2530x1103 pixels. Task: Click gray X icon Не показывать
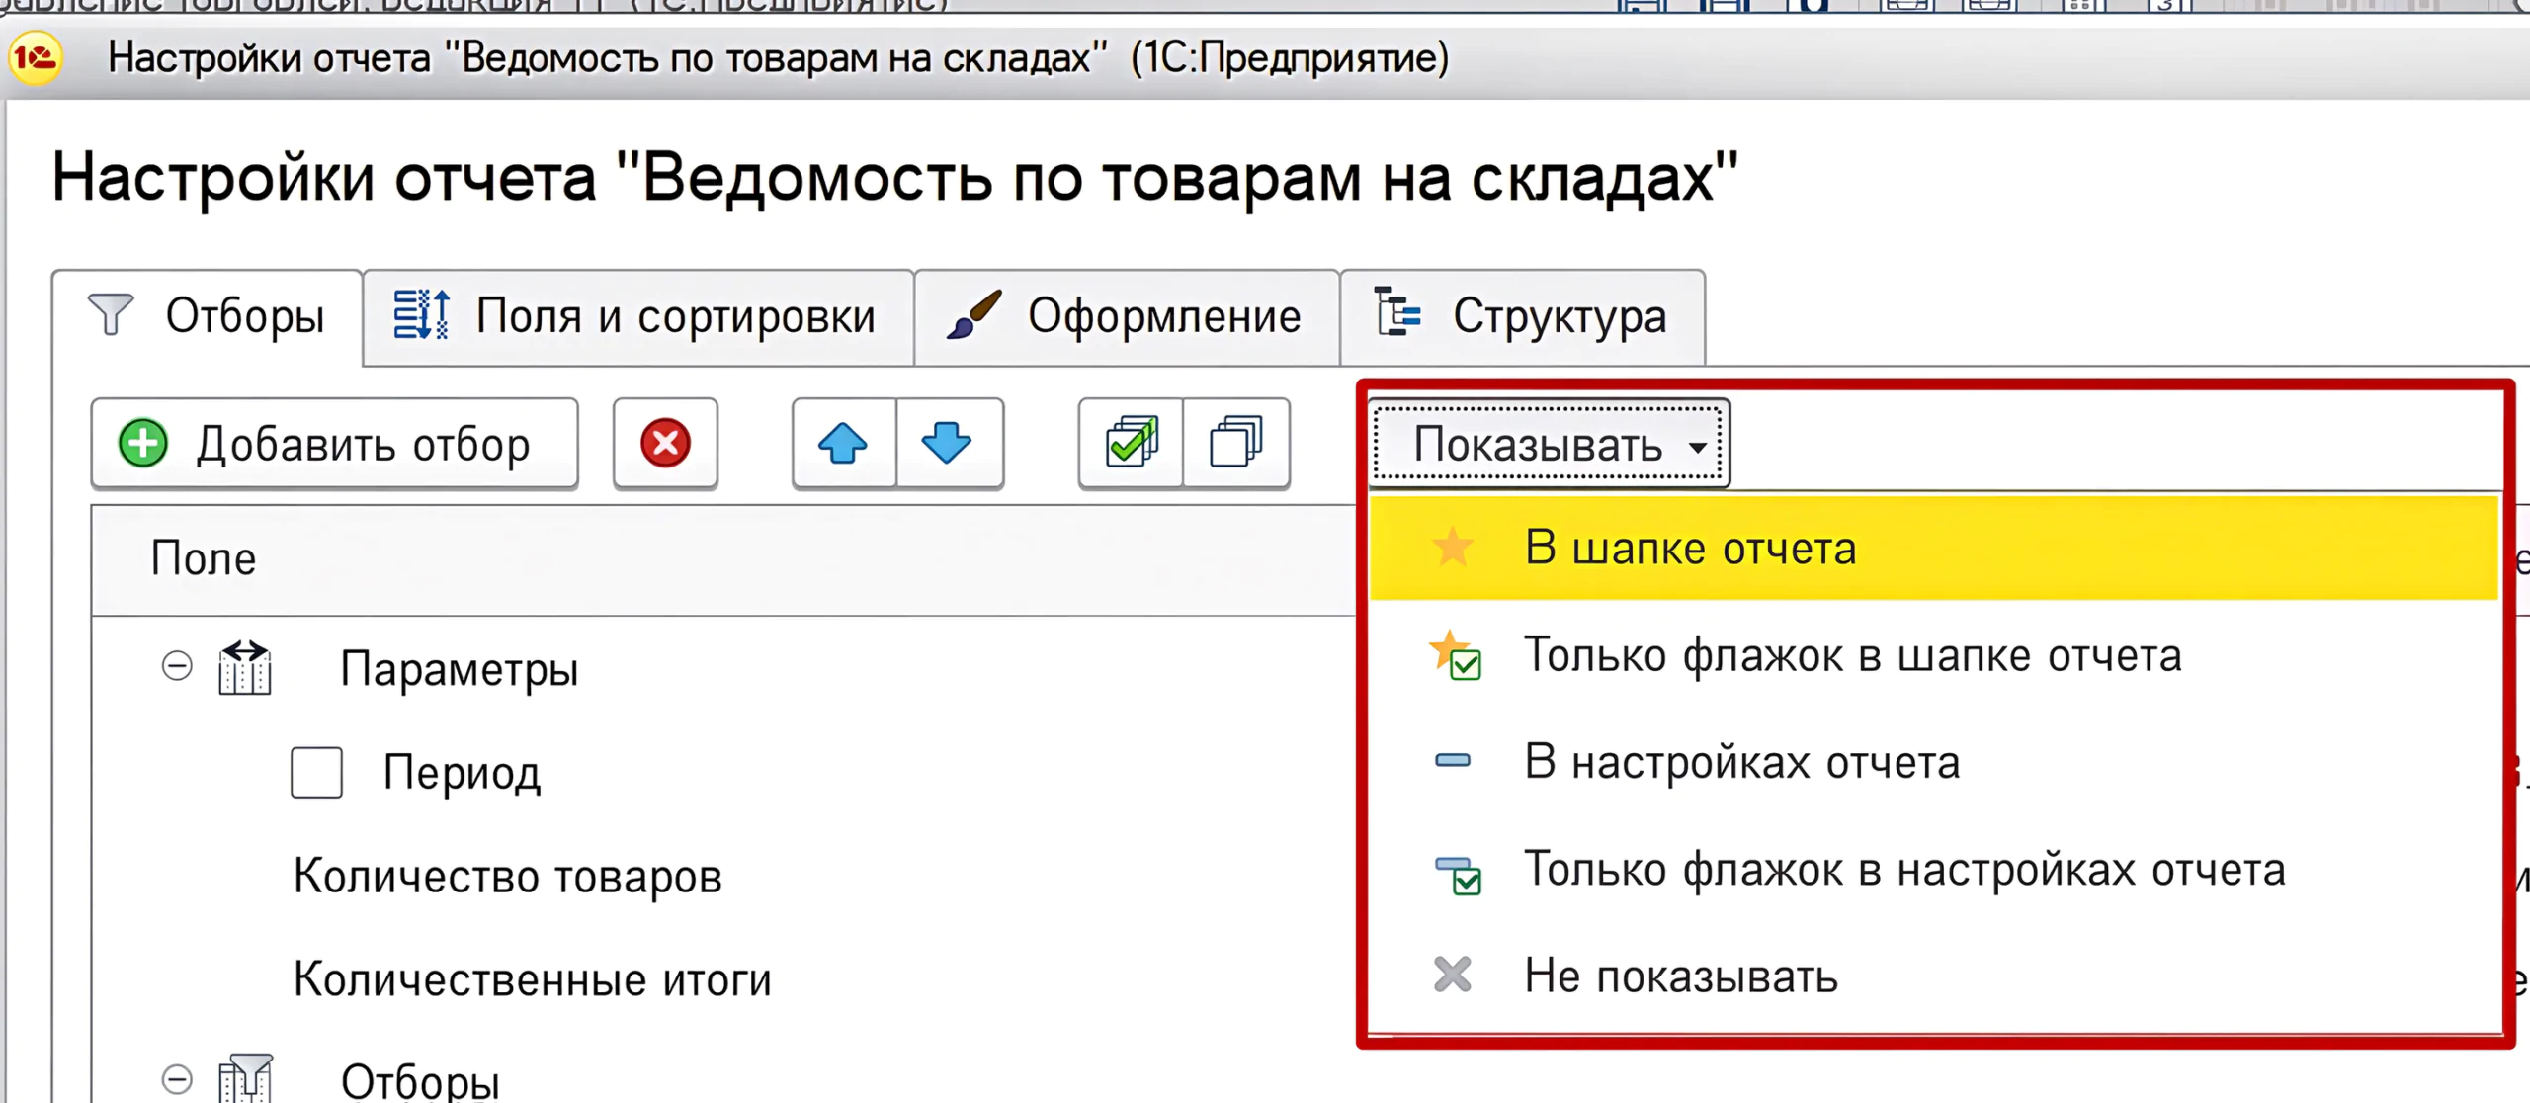click(x=1453, y=975)
